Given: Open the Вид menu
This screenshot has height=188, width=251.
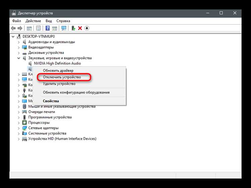Looking at the screenshot, I should tap(49, 21).
